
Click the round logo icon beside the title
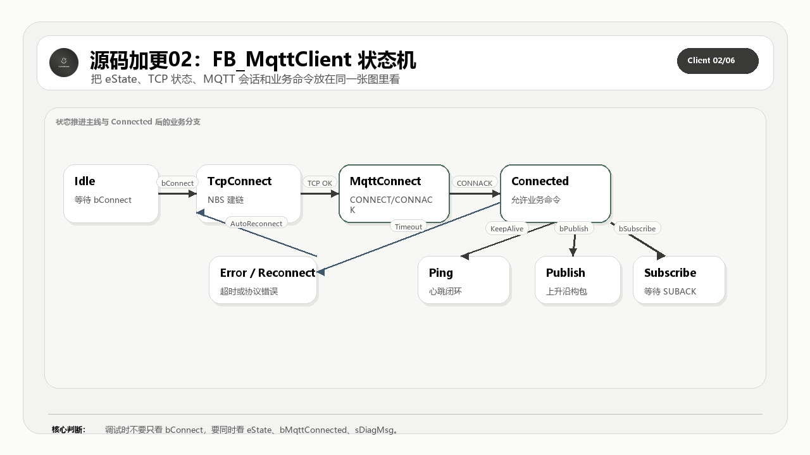click(64, 63)
